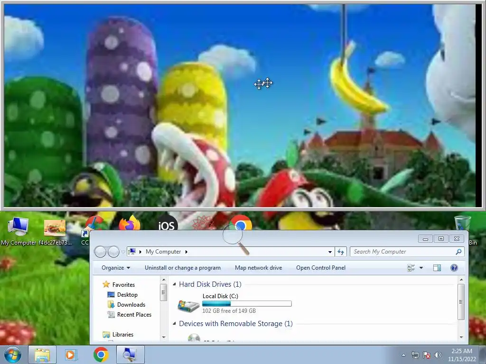Click the Local Disk (C:) usage bar

247,304
